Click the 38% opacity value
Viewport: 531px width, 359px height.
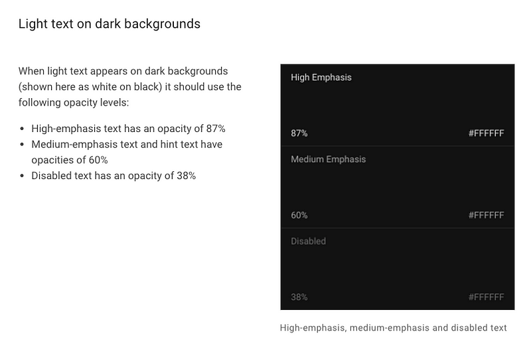coord(299,297)
